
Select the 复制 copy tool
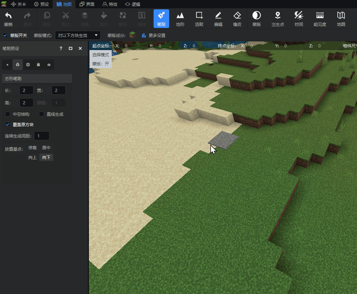click(47, 19)
